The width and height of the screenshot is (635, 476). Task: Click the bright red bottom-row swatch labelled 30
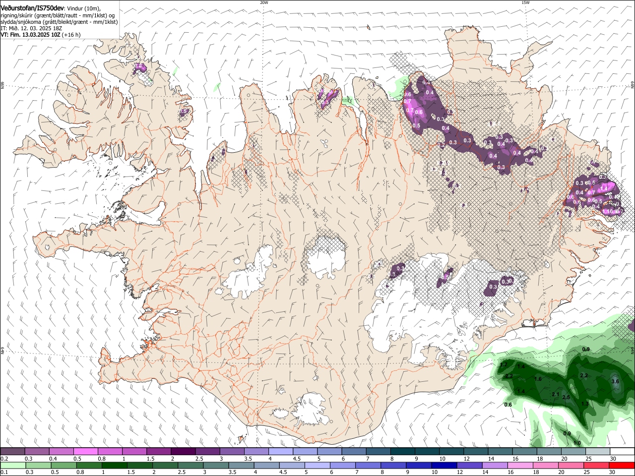click(622, 466)
